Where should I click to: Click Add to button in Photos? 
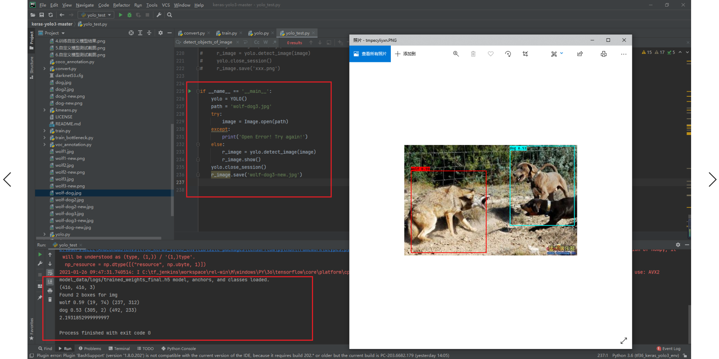405,54
